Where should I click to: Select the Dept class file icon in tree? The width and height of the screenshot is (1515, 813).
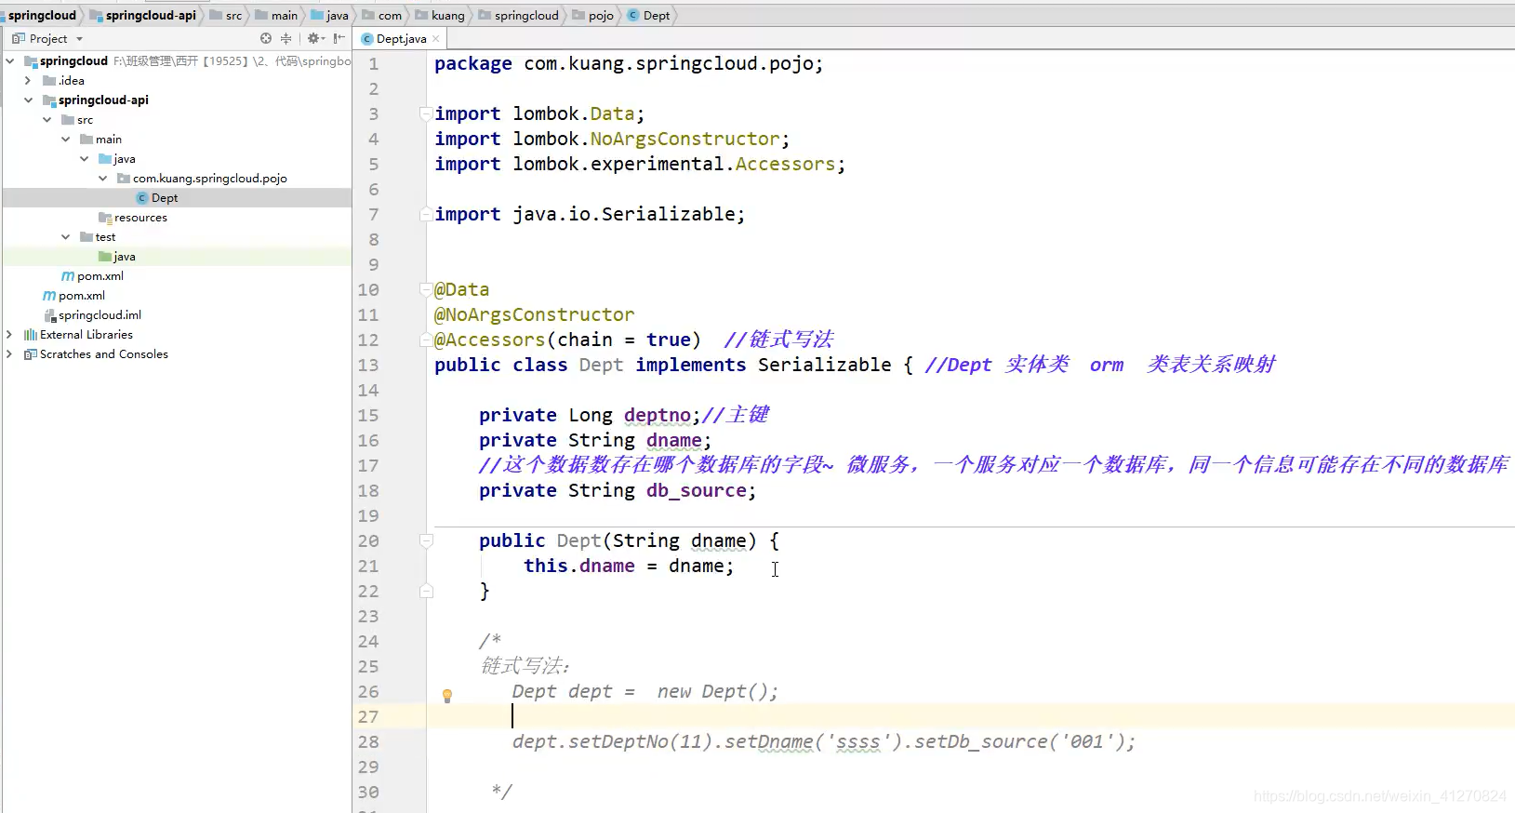click(x=142, y=197)
